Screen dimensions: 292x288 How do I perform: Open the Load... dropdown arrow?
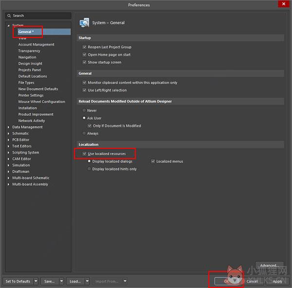(x=87, y=281)
